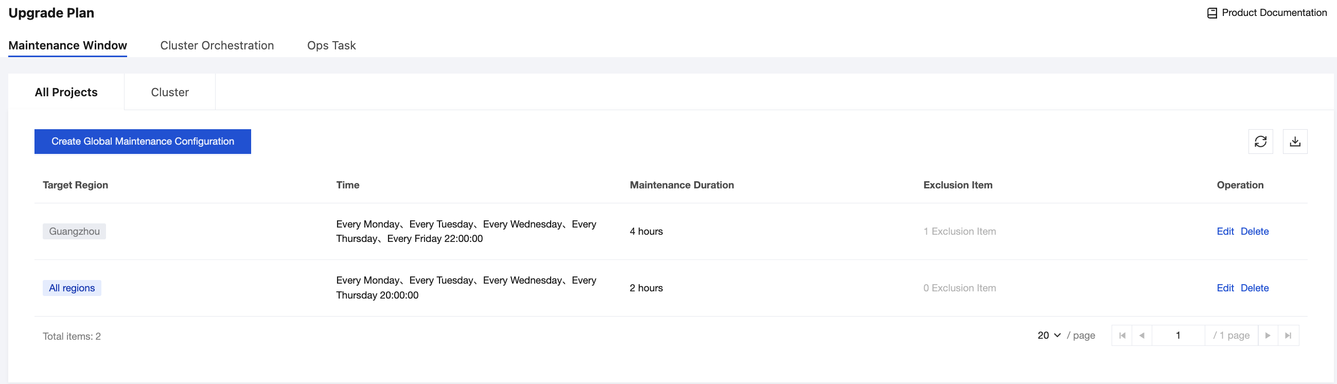Expand the 20 per page dropdown

point(1049,335)
